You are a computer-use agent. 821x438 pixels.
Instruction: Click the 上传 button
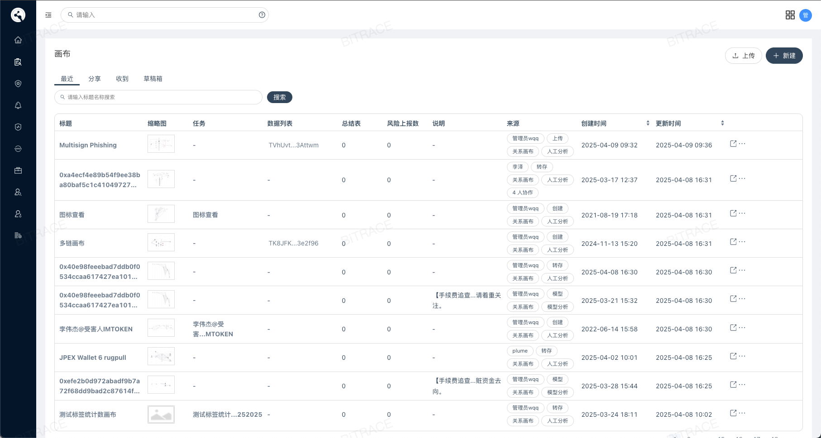tap(744, 56)
